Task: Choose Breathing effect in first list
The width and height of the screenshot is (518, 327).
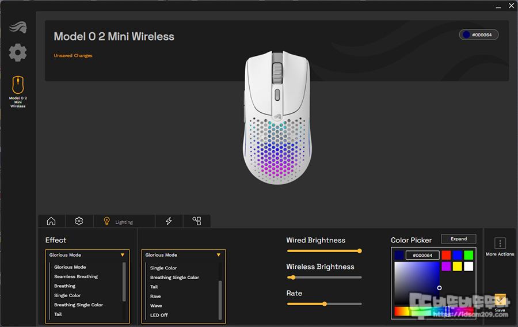Action: point(64,286)
